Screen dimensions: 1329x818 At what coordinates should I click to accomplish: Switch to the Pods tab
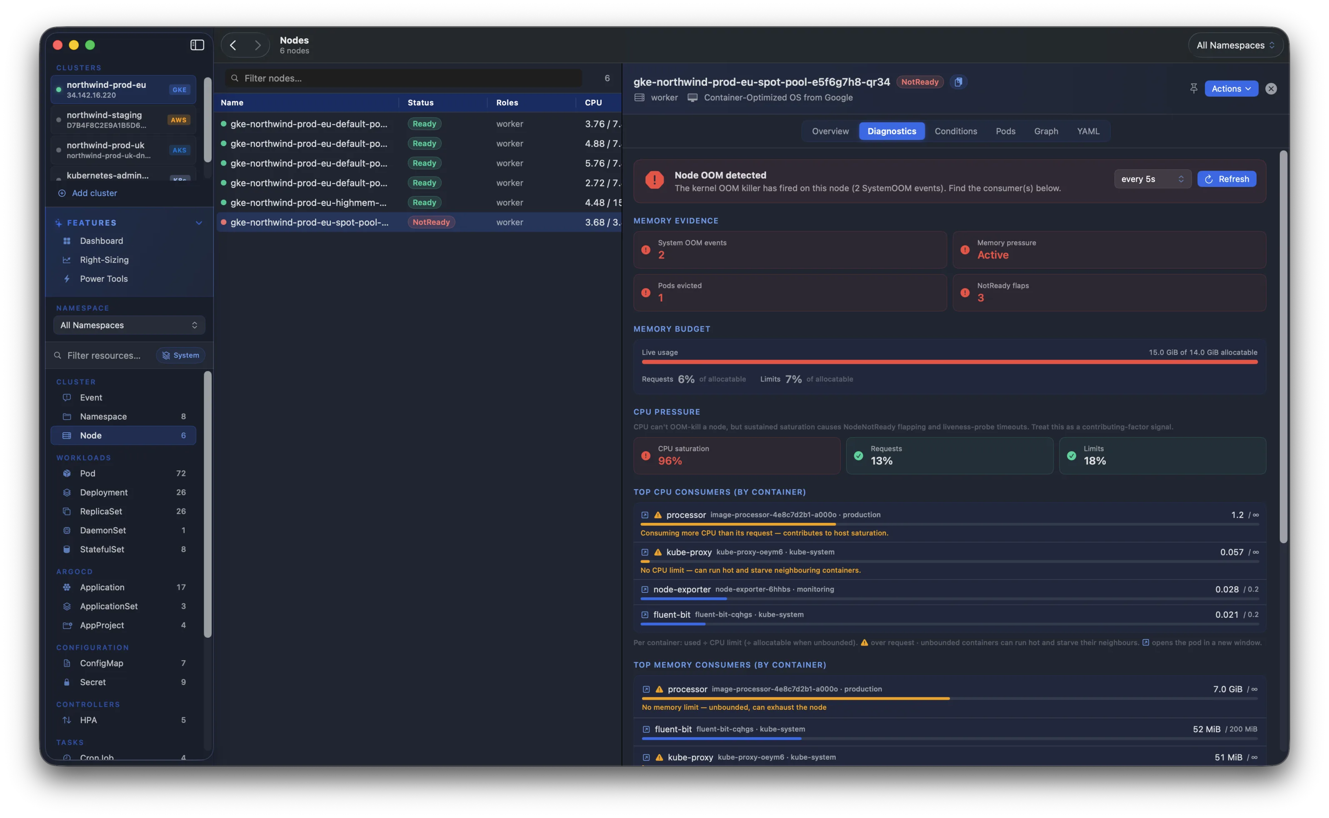tap(1005, 131)
